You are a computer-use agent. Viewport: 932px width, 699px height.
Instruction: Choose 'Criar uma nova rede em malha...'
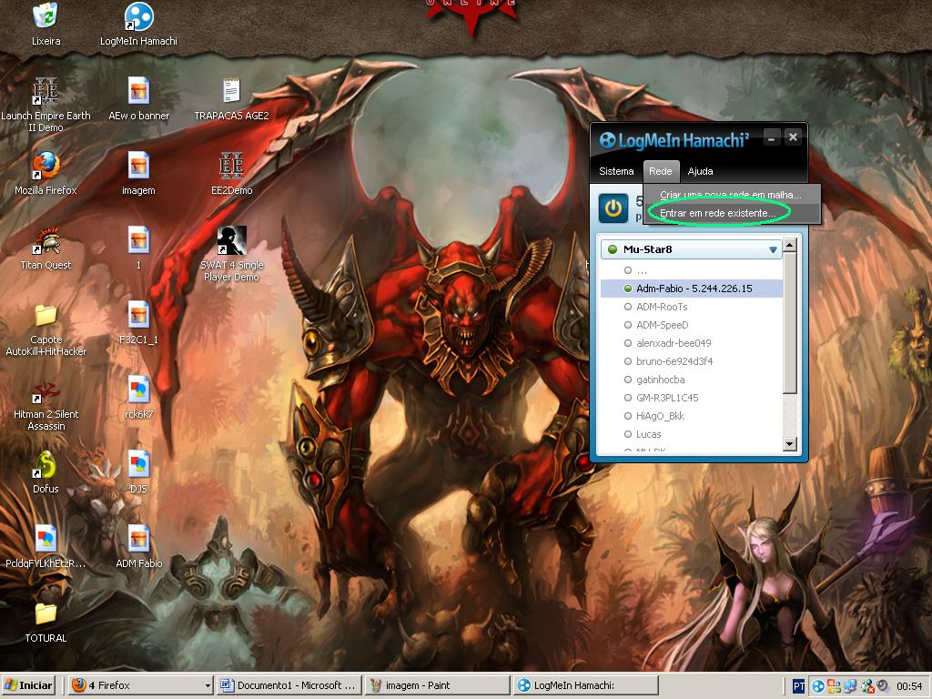point(730,195)
